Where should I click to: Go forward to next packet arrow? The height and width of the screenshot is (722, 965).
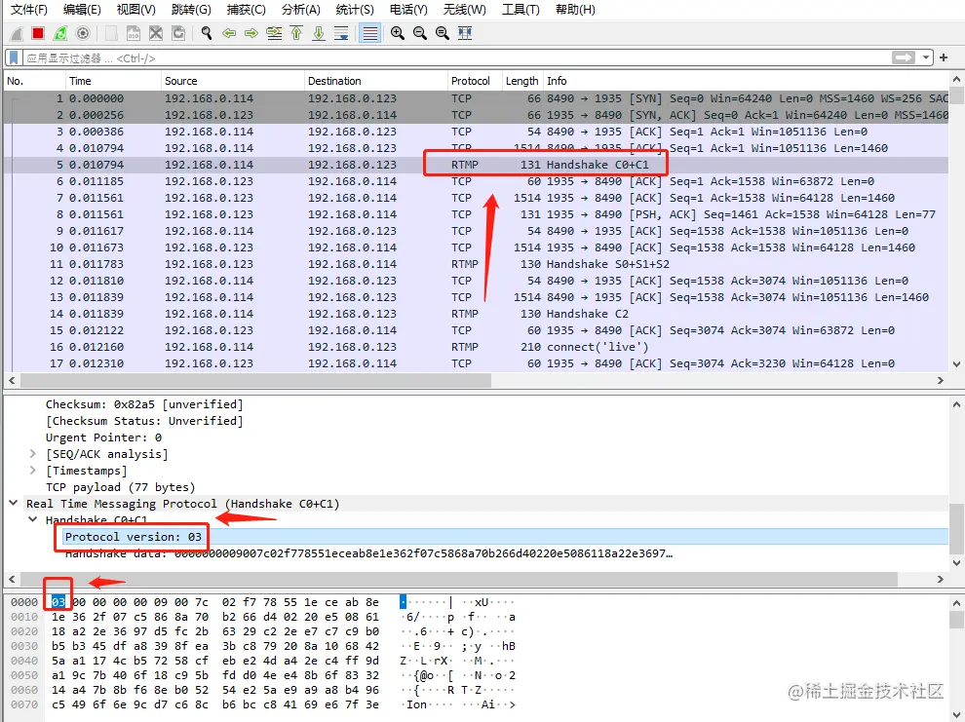(251, 33)
